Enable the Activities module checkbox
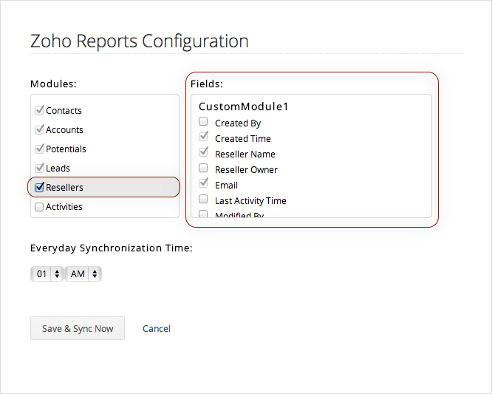Image resolution: width=492 pixels, height=394 pixels. click(40, 207)
